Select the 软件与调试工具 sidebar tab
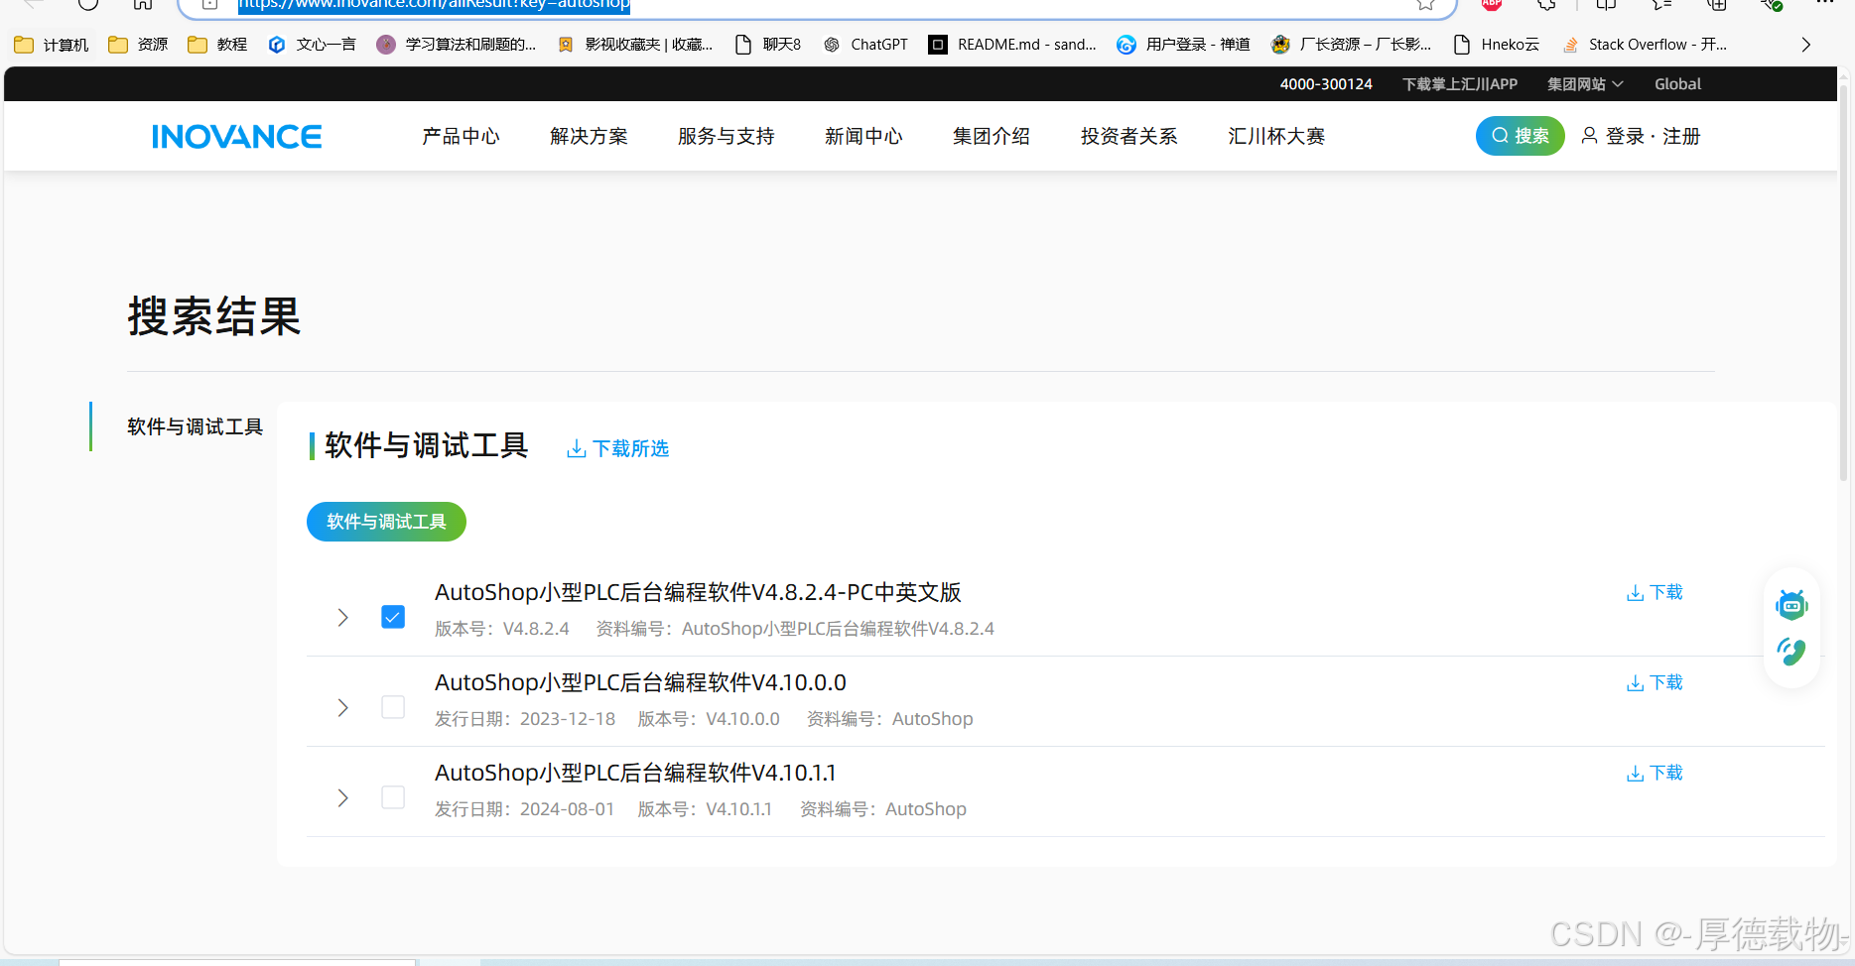The image size is (1855, 966). (x=195, y=426)
